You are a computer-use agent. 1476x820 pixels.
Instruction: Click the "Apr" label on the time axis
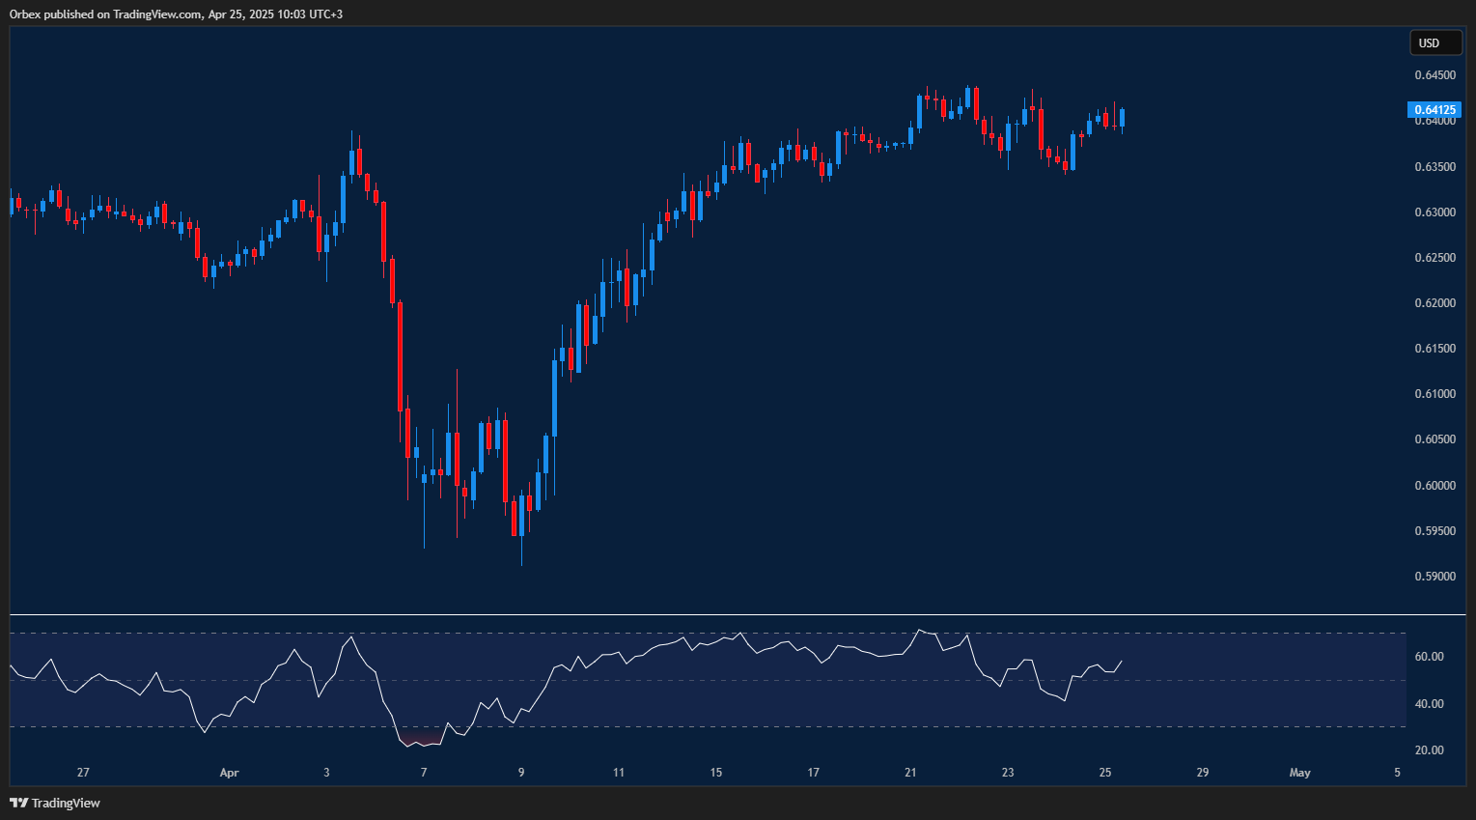point(229,773)
